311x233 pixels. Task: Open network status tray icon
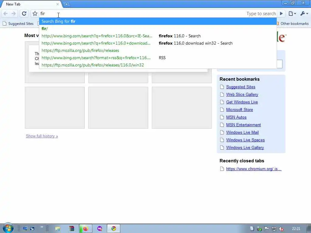(274, 229)
